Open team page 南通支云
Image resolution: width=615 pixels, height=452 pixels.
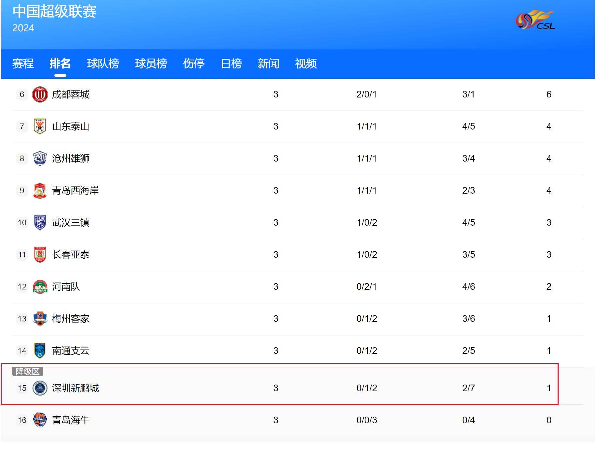(71, 351)
